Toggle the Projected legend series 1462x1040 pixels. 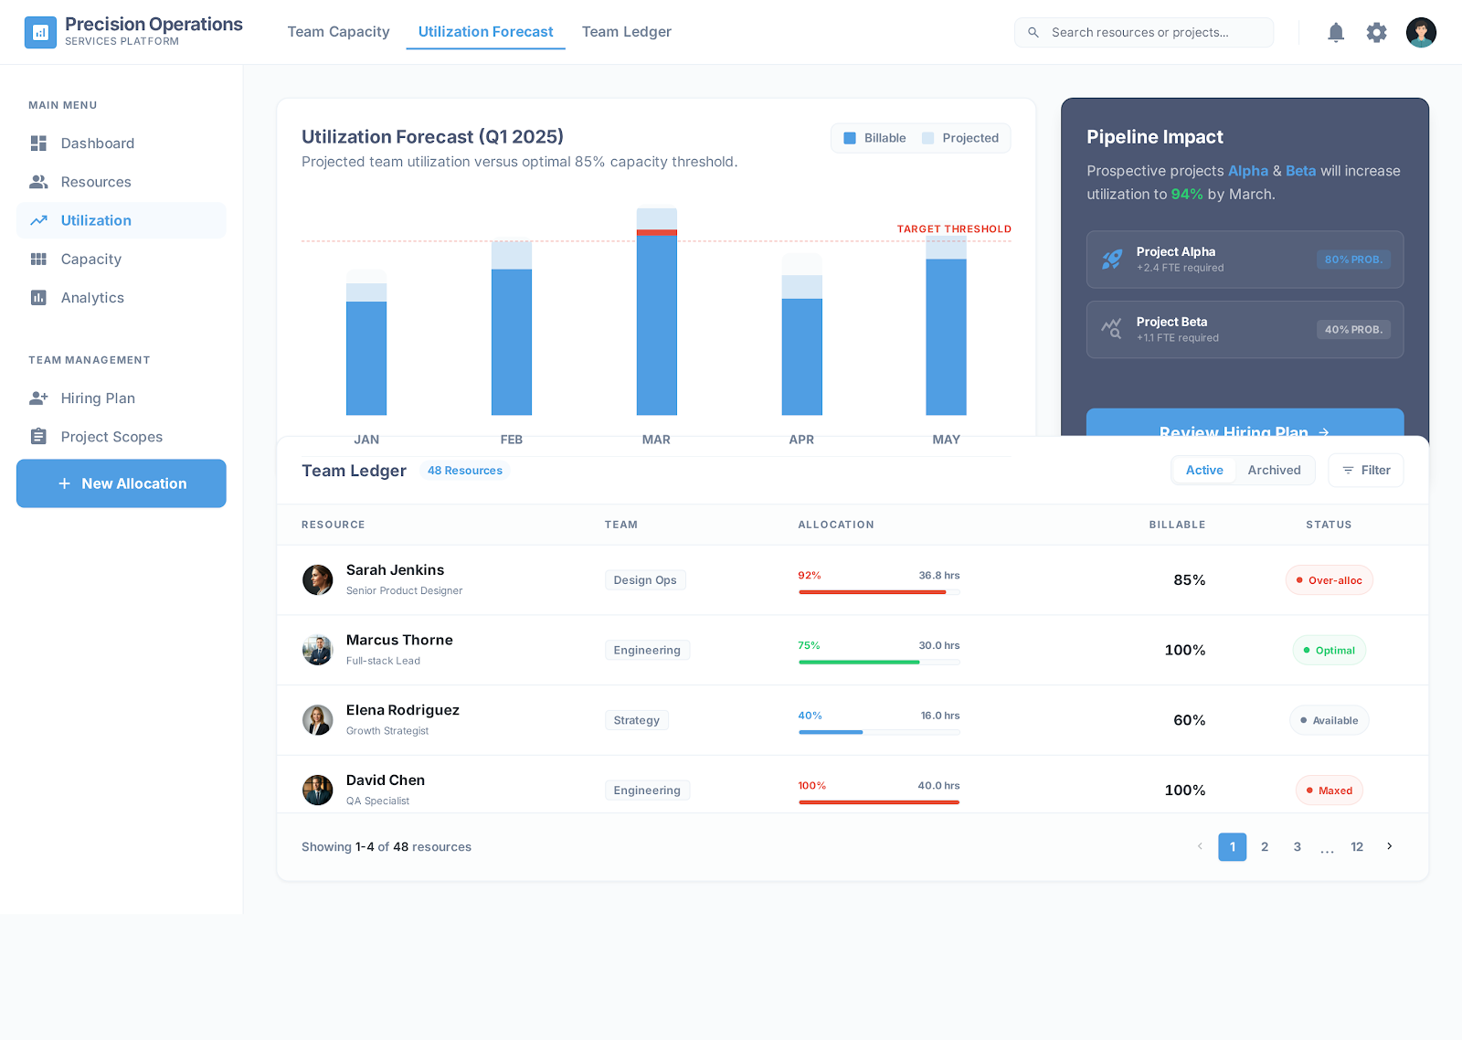(x=960, y=138)
